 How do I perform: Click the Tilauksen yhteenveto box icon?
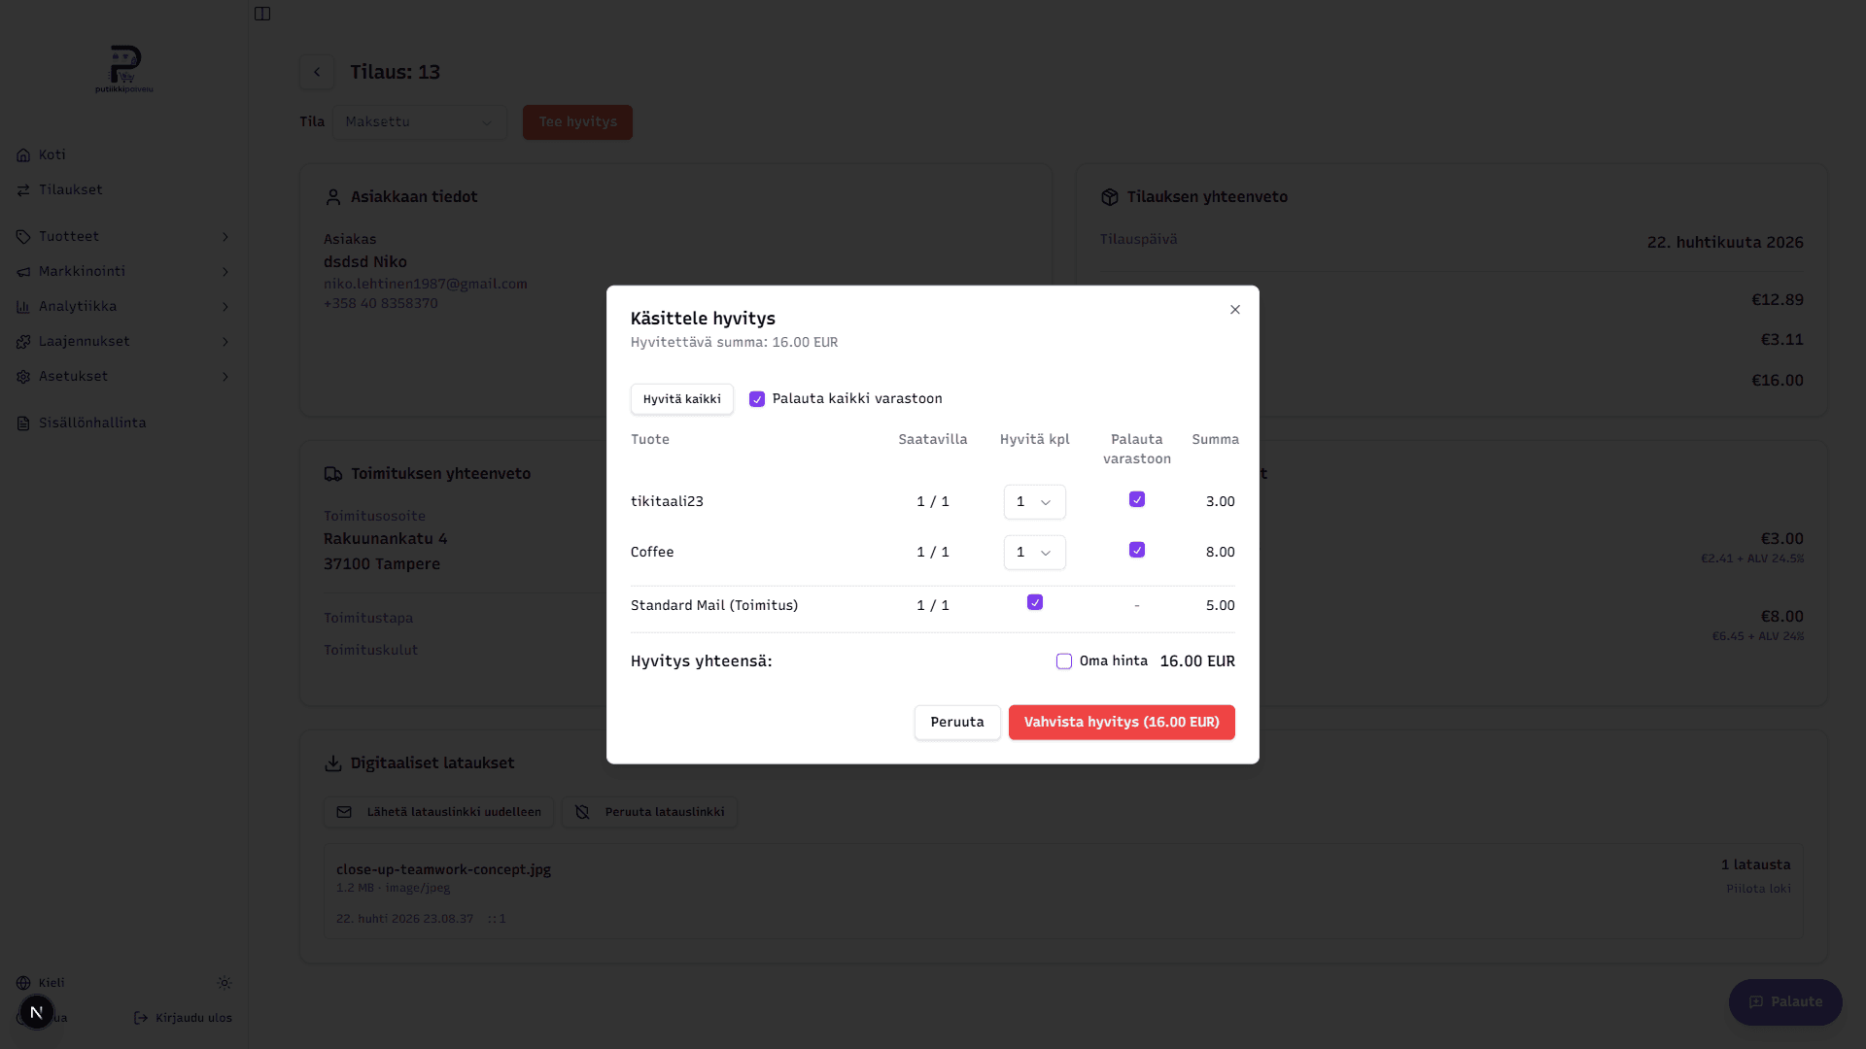pyautogui.click(x=1110, y=197)
